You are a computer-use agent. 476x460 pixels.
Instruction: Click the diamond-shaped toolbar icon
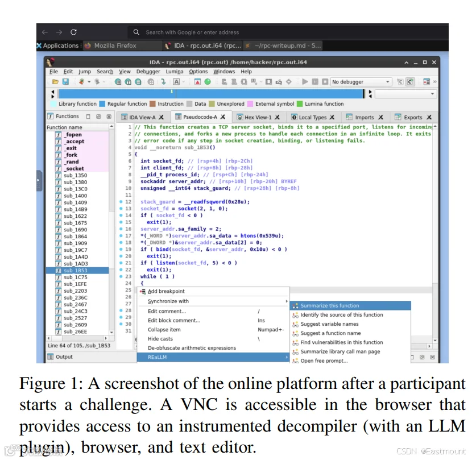tap(289, 82)
